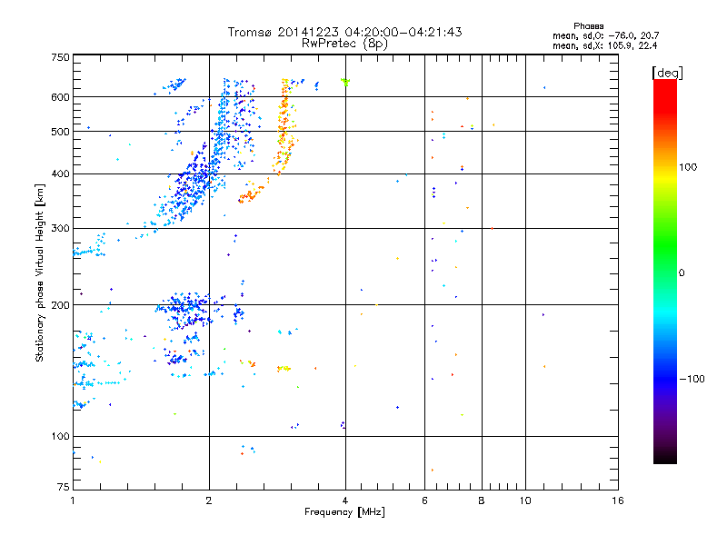Click the y-axis tick label '200'
Viewport: 727px width, 545px height.
(60, 305)
